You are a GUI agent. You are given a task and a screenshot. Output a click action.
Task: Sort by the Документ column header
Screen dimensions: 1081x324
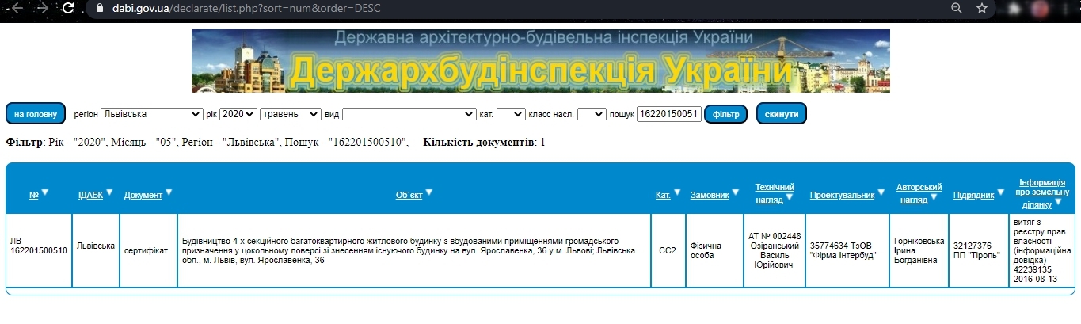click(x=143, y=195)
